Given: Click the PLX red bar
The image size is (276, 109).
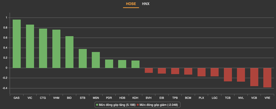Looking at the screenshot, I should (x=202, y=72).
